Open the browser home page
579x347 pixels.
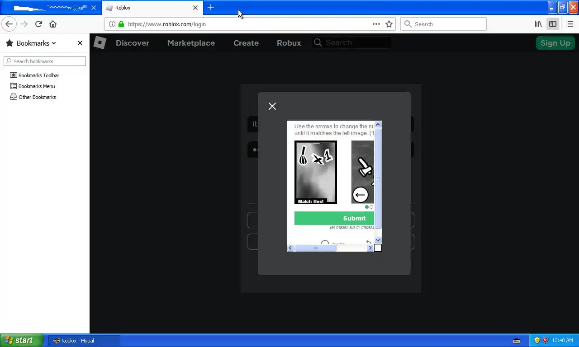53,24
